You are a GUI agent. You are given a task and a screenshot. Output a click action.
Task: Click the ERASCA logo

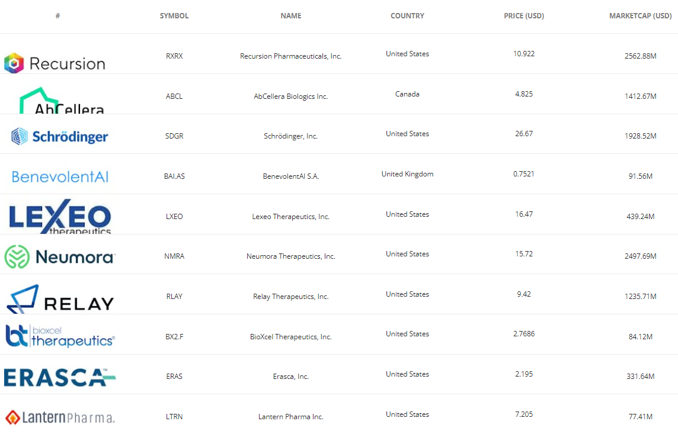(x=60, y=377)
